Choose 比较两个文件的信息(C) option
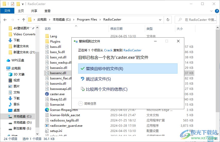The image size is (220, 142). (128, 89)
